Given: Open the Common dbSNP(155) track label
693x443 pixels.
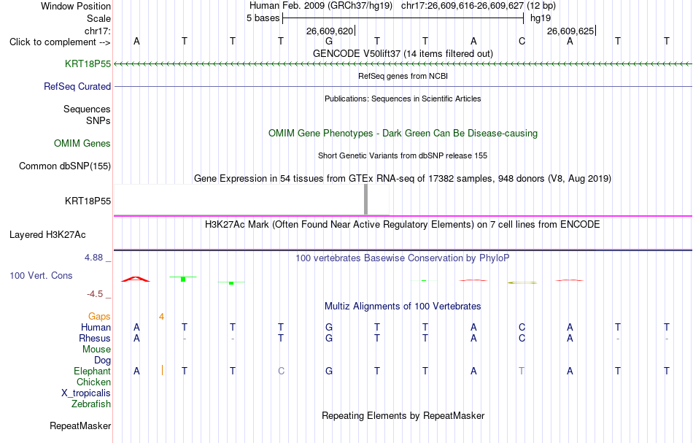Looking at the screenshot, I should pos(65,166).
